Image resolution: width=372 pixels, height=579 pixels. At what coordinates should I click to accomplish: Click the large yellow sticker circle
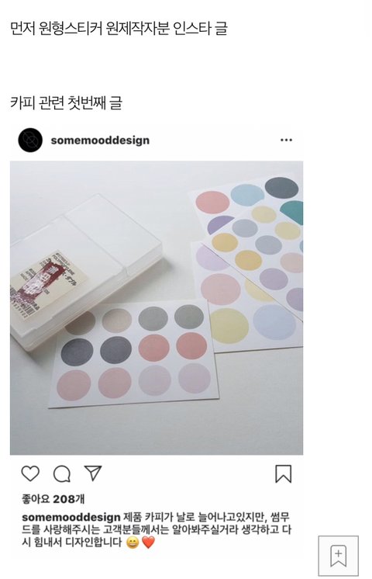click(x=229, y=326)
